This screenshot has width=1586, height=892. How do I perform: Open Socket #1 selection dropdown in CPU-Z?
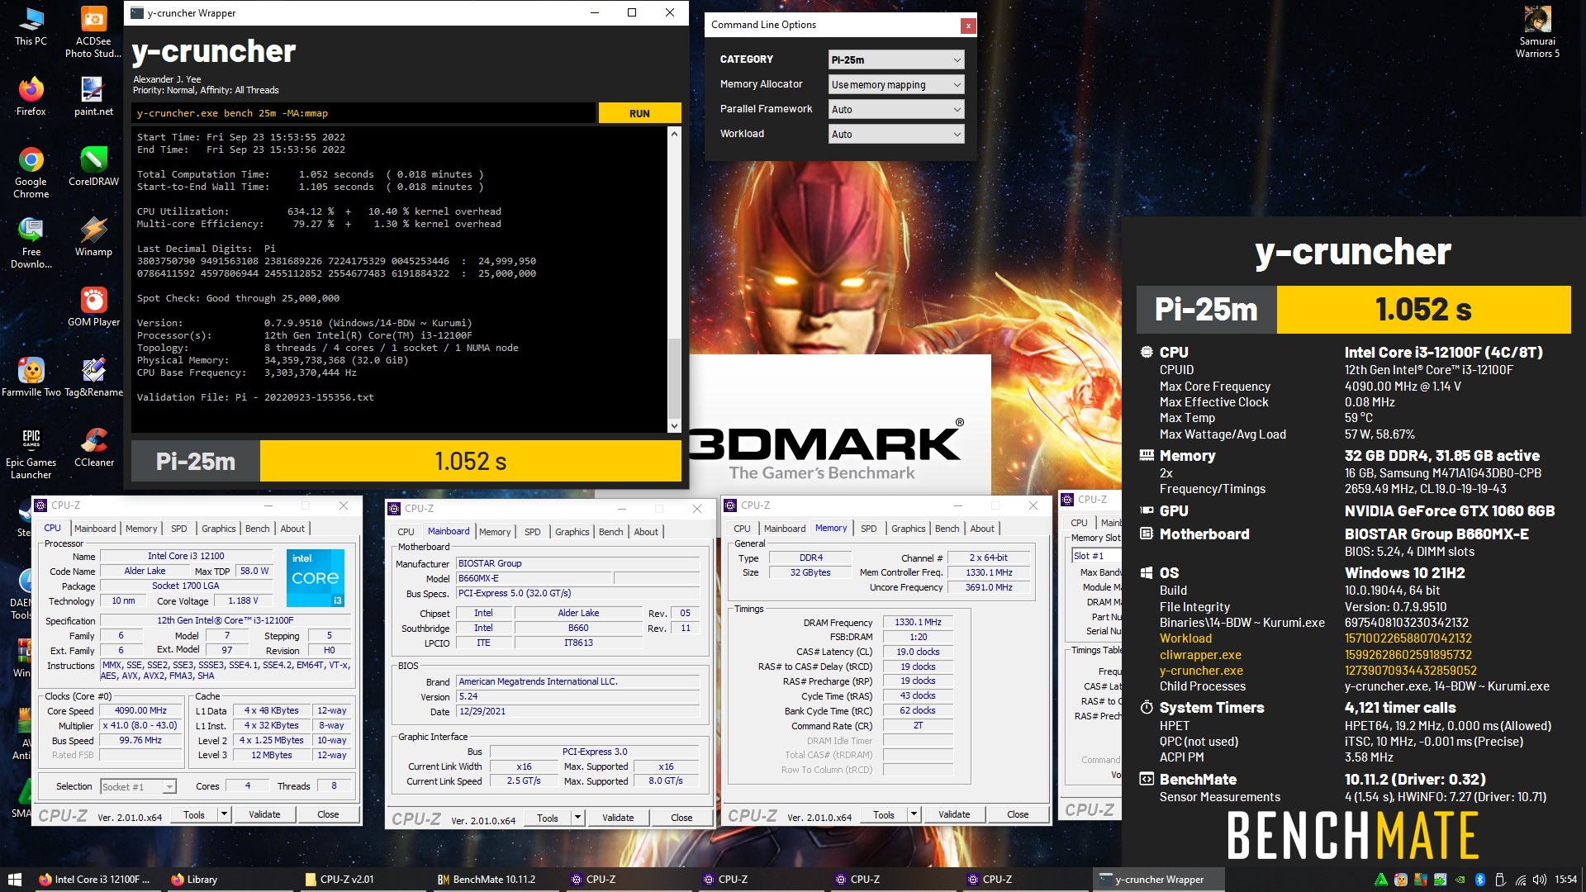138,787
